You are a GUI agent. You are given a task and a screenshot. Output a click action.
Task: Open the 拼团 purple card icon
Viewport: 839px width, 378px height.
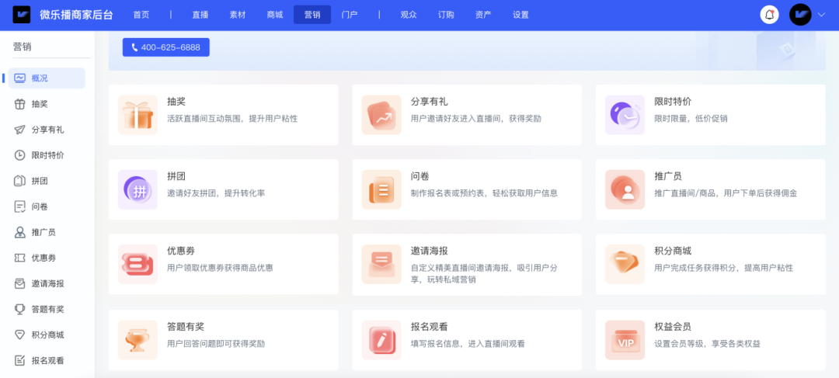click(x=138, y=189)
